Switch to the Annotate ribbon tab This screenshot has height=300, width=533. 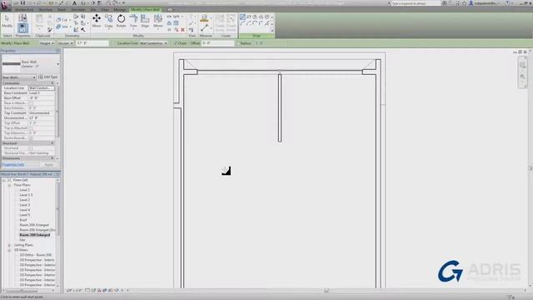click(x=77, y=9)
